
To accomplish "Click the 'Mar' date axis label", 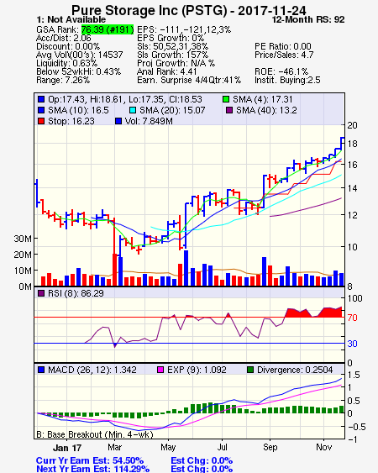I will (x=114, y=447).
